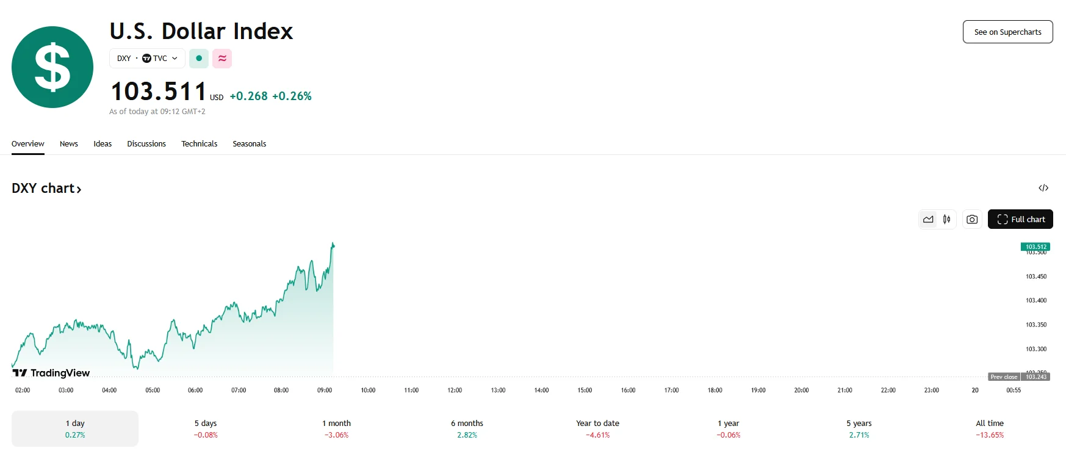The height and width of the screenshot is (462, 1066).
Task: Click the Prev close price label
Action: coord(1004,377)
